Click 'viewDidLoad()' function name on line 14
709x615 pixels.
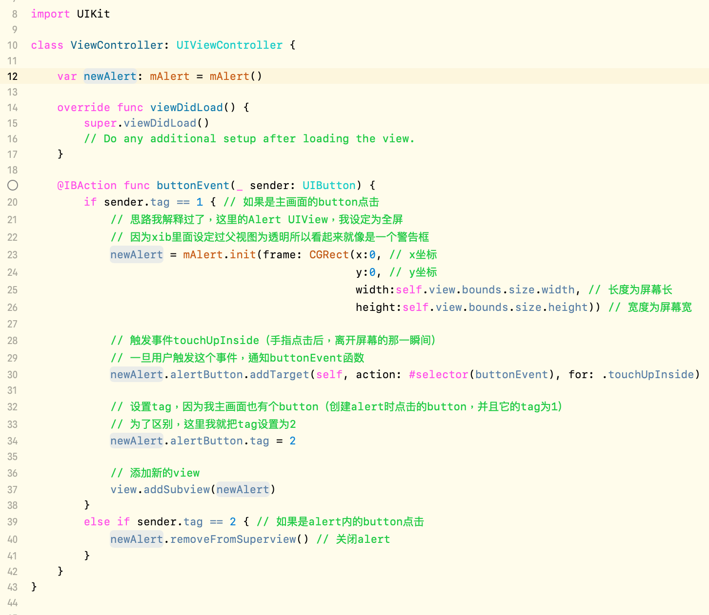click(193, 108)
